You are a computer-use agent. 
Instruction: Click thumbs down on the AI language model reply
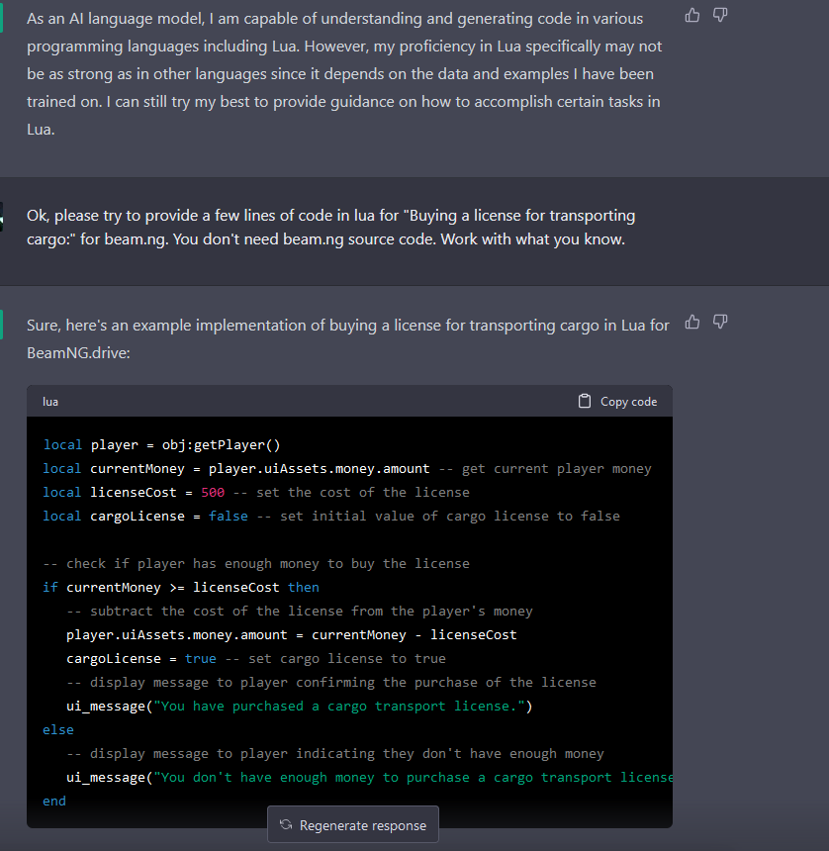click(x=720, y=15)
